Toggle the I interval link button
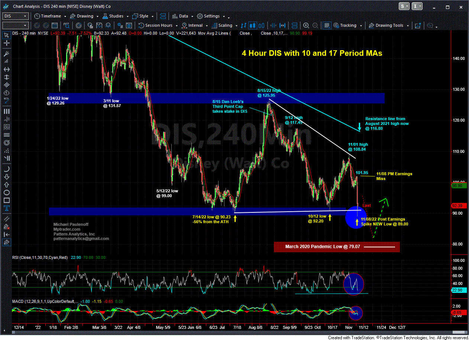The width and height of the screenshot is (469, 340). [x=417, y=6]
